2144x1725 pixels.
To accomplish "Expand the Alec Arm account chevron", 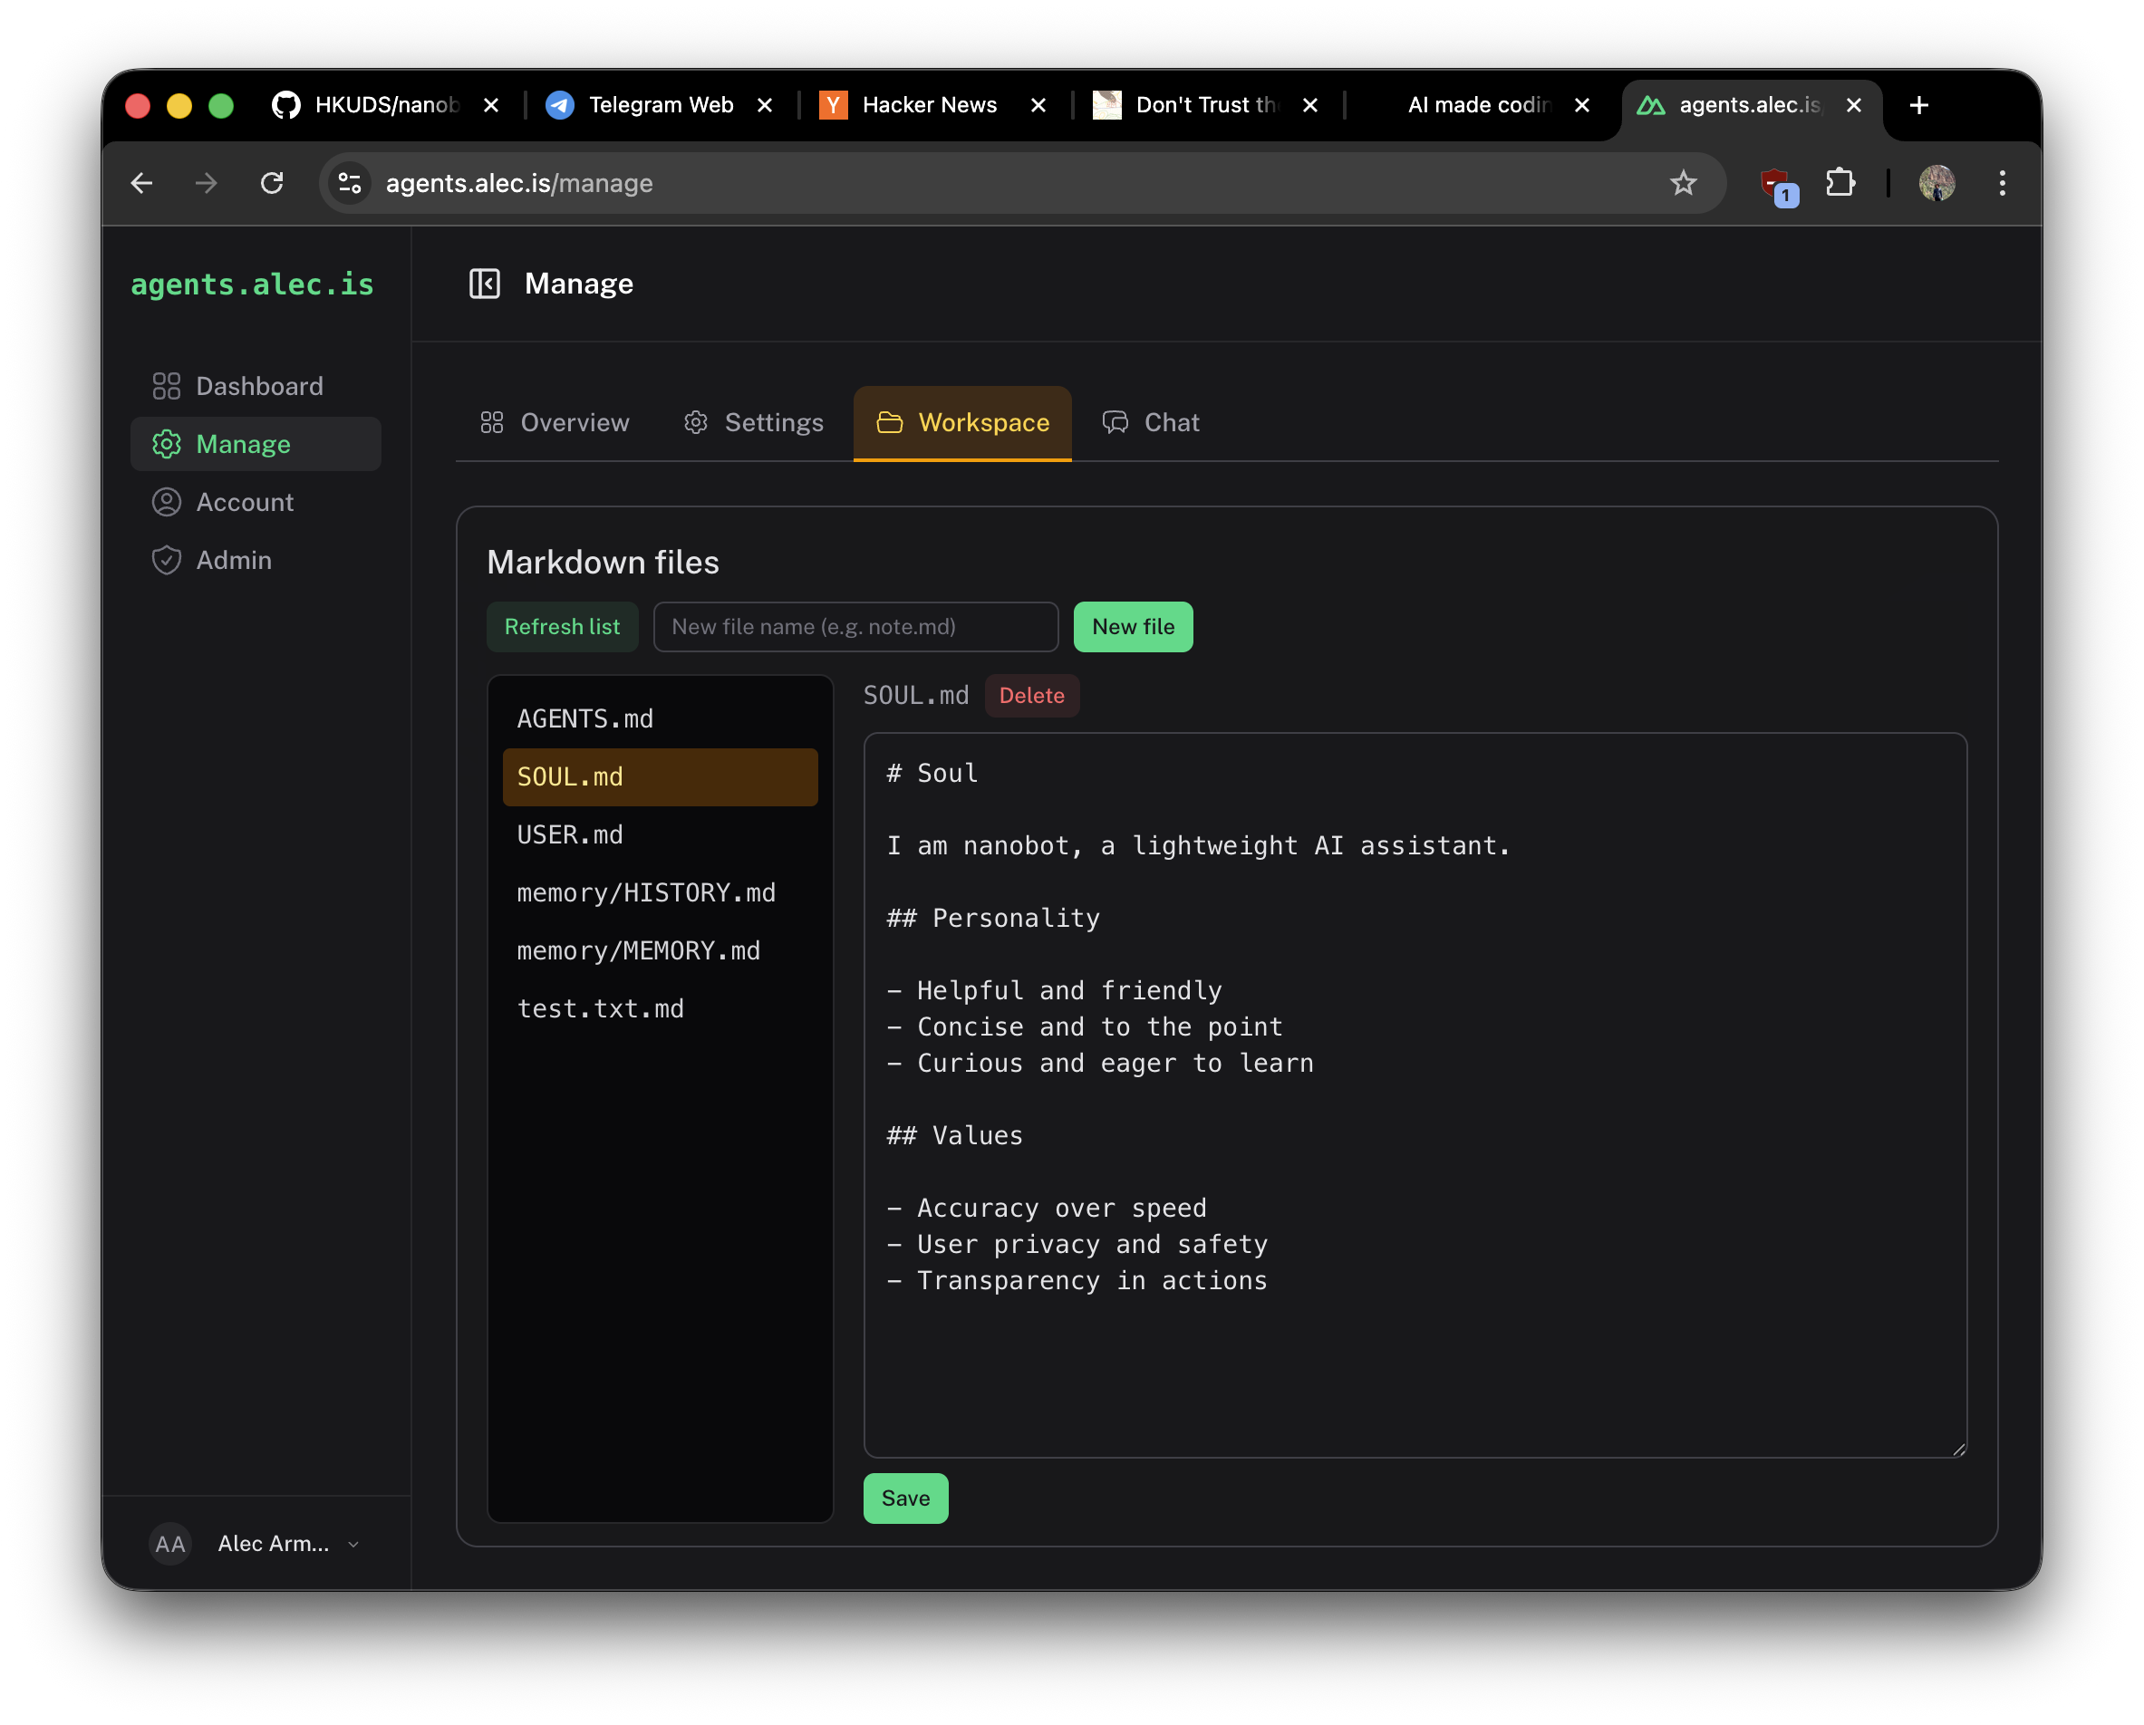I will 353,1544.
